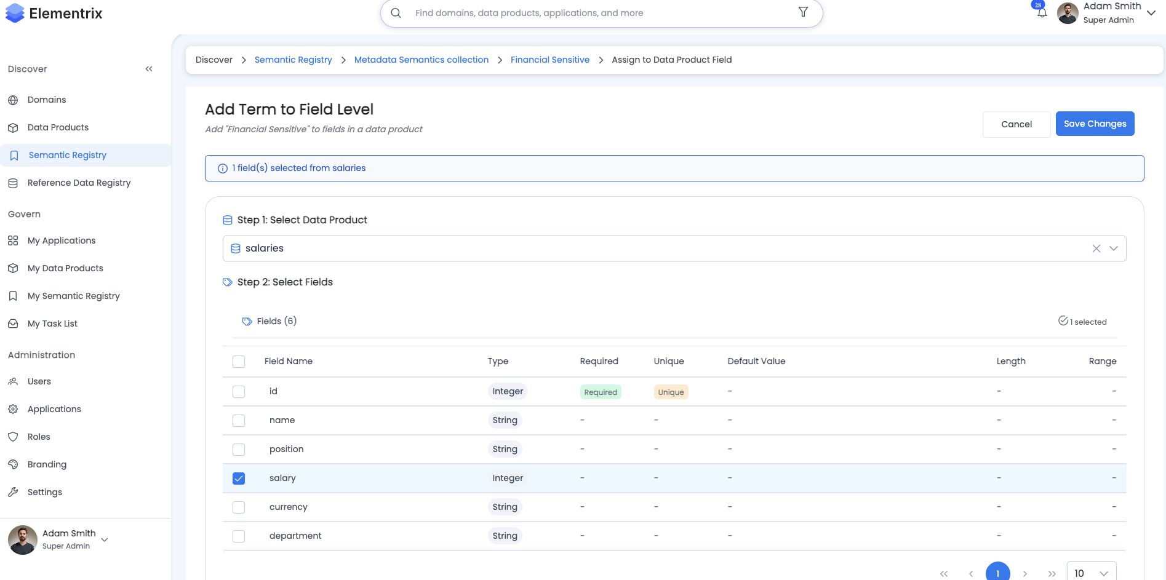
Task: Click the notification bell icon
Action: (1041, 13)
